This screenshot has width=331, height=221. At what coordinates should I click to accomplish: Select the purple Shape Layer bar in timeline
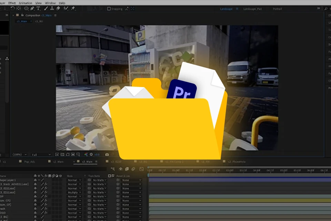tap(240, 180)
